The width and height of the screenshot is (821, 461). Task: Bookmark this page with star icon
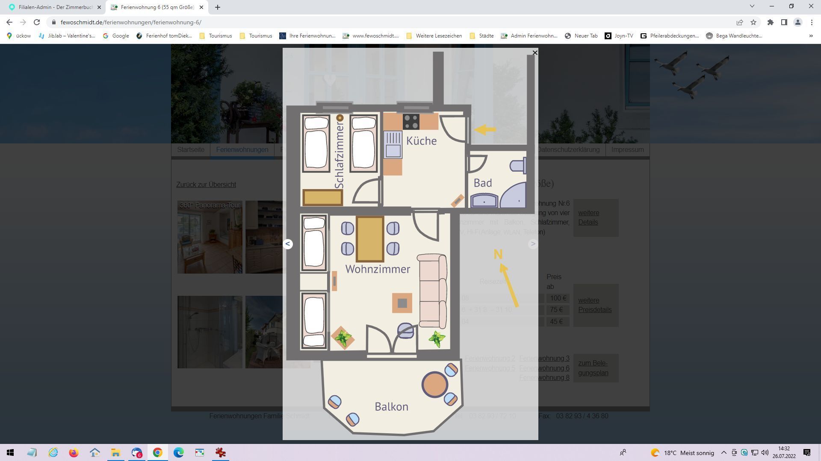click(x=753, y=22)
